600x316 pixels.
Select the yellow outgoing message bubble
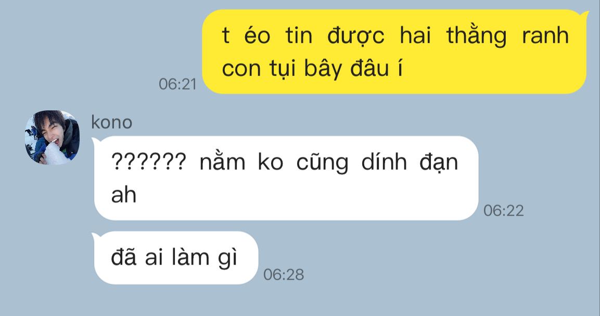click(x=395, y=52)
